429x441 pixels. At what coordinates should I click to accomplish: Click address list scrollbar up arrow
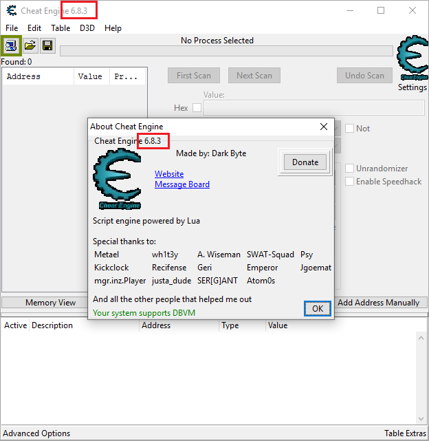421,338
